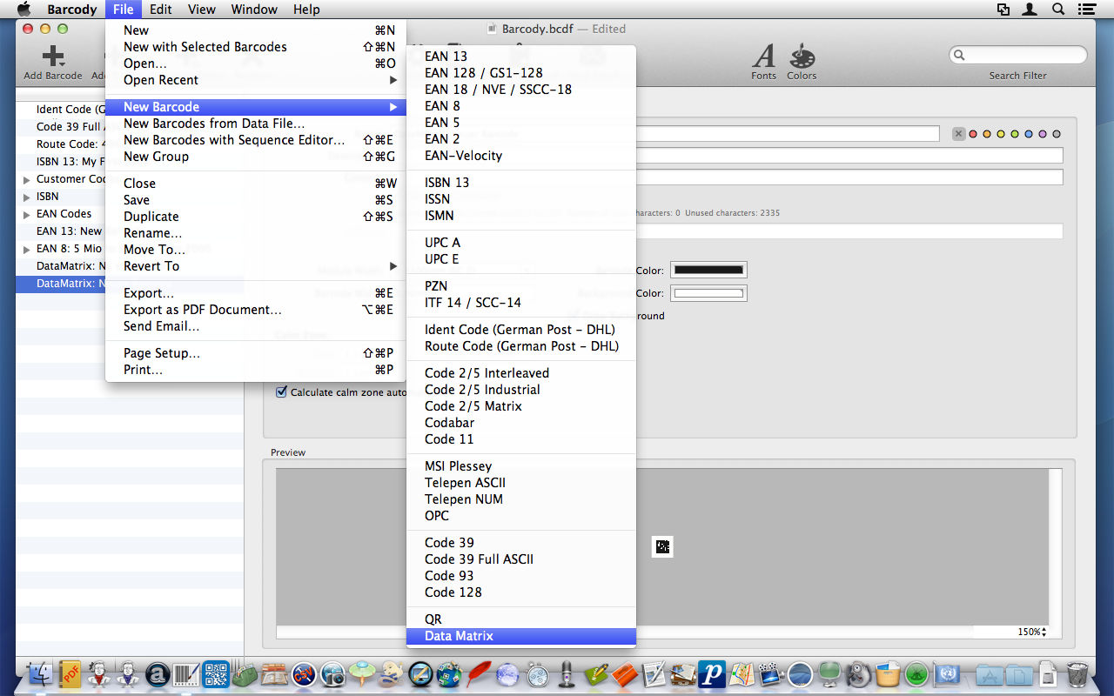
Task: Pick the green color label dot
Action: (1015, 134)
